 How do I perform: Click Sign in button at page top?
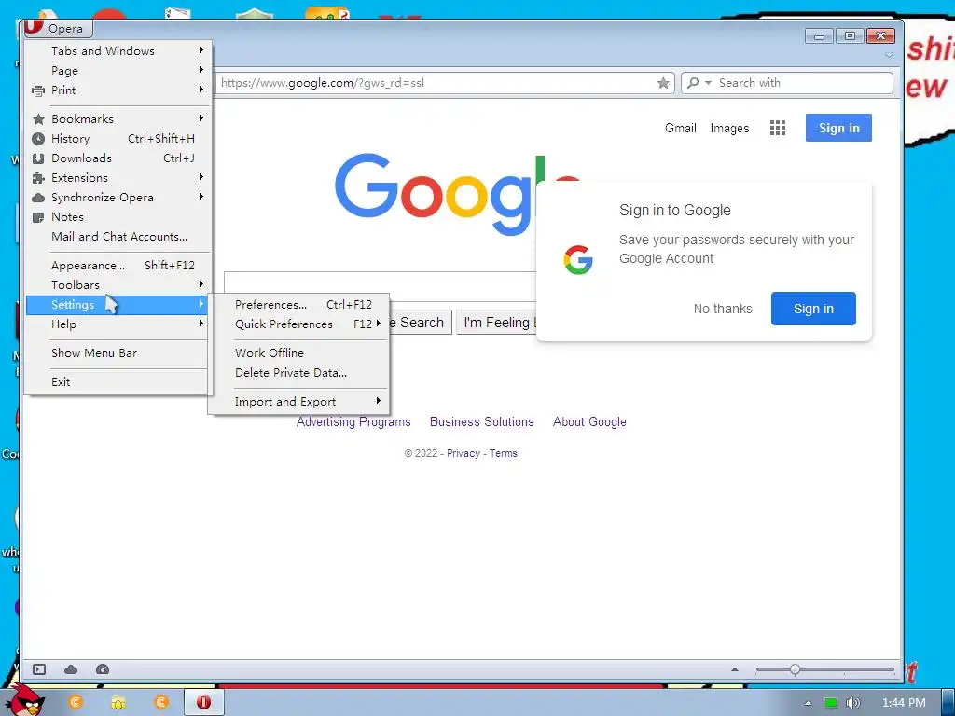pos(838,128)
